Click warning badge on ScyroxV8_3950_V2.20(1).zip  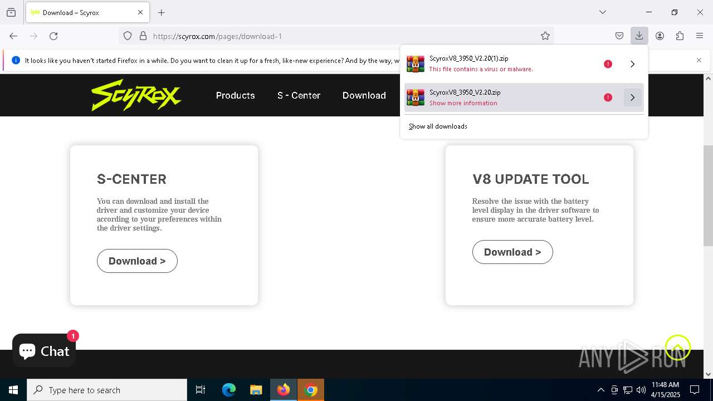tap(608, 64)
